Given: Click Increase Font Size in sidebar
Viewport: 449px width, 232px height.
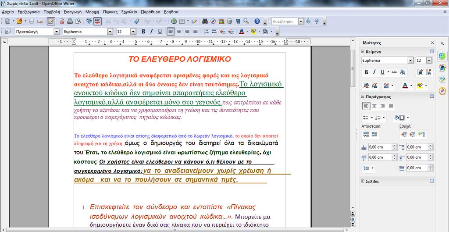Looking at the screenshot, I should click(x=420, y=72).
